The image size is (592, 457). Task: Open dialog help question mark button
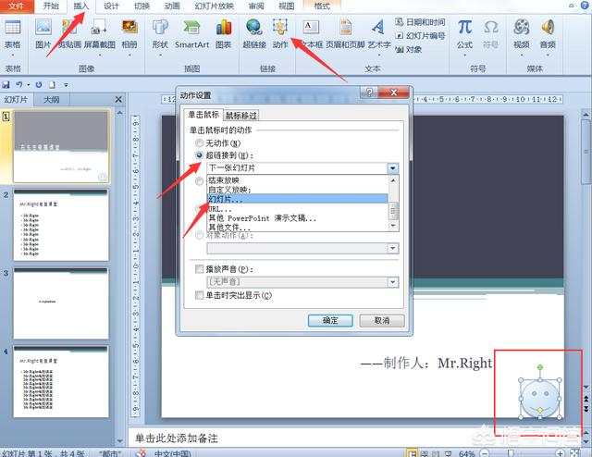click(369, 93)
